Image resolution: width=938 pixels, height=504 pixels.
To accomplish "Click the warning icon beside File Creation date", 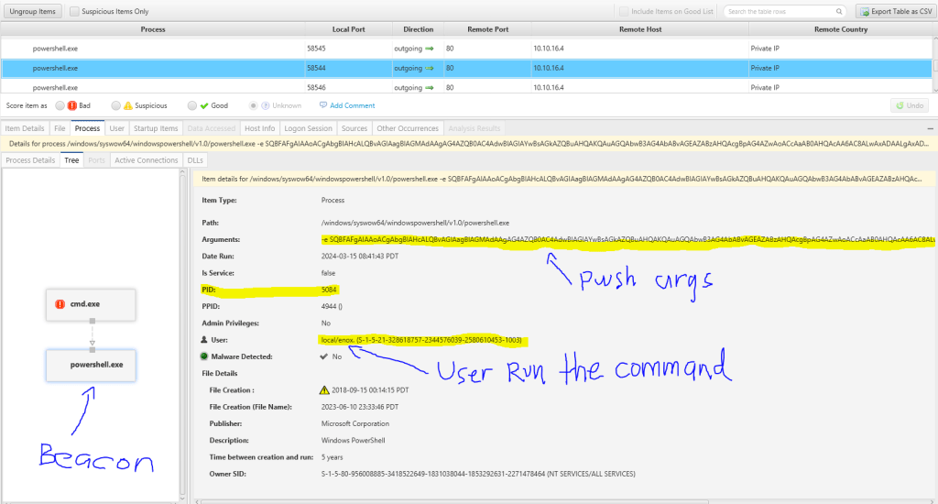I will coord(323,389).
